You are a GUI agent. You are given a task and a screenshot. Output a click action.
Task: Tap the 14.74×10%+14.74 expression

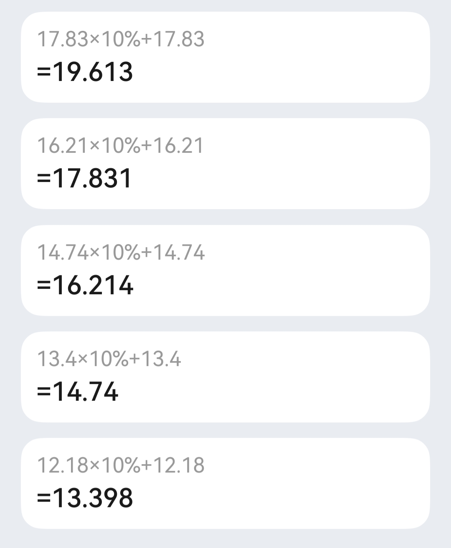click(x=121, y=253)
